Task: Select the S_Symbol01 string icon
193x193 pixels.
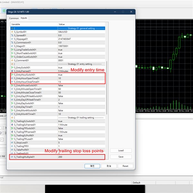Action: pyautogui.click(x=12, y=32)
